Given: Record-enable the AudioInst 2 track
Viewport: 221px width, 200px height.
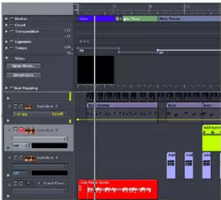Looking at the screenshot, I should pyautogui.click(x=21, y=106).
